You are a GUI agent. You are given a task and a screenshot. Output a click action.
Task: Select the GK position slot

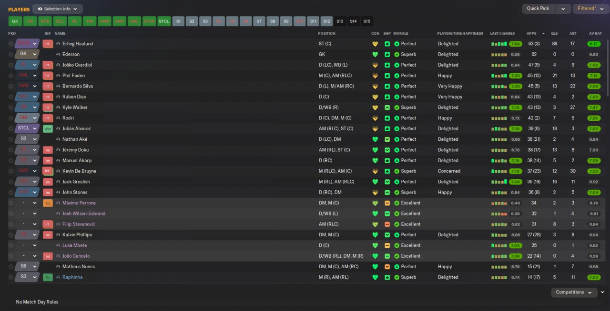(15, 21)
